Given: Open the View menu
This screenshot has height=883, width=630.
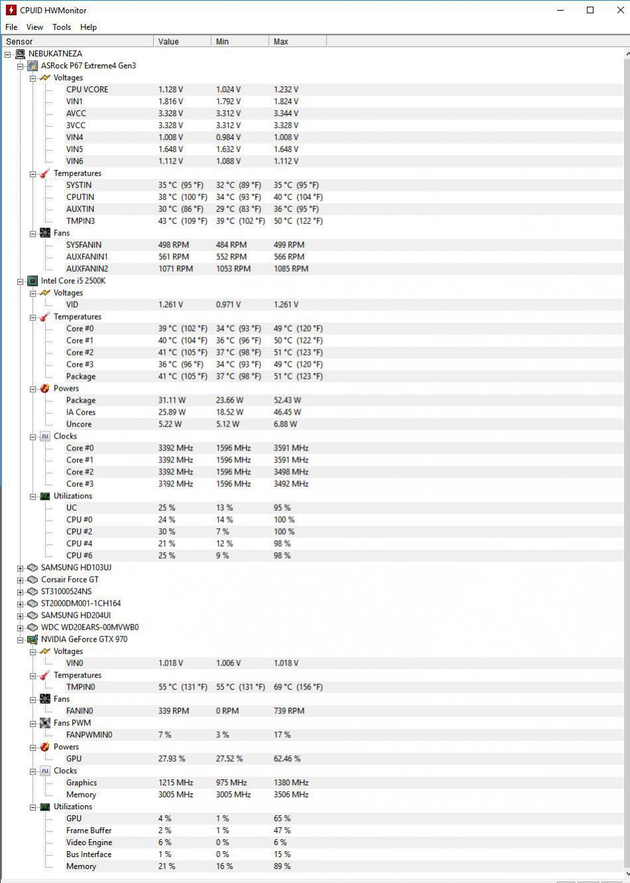Looking at the screenshot, I should [x=35, y=27].
